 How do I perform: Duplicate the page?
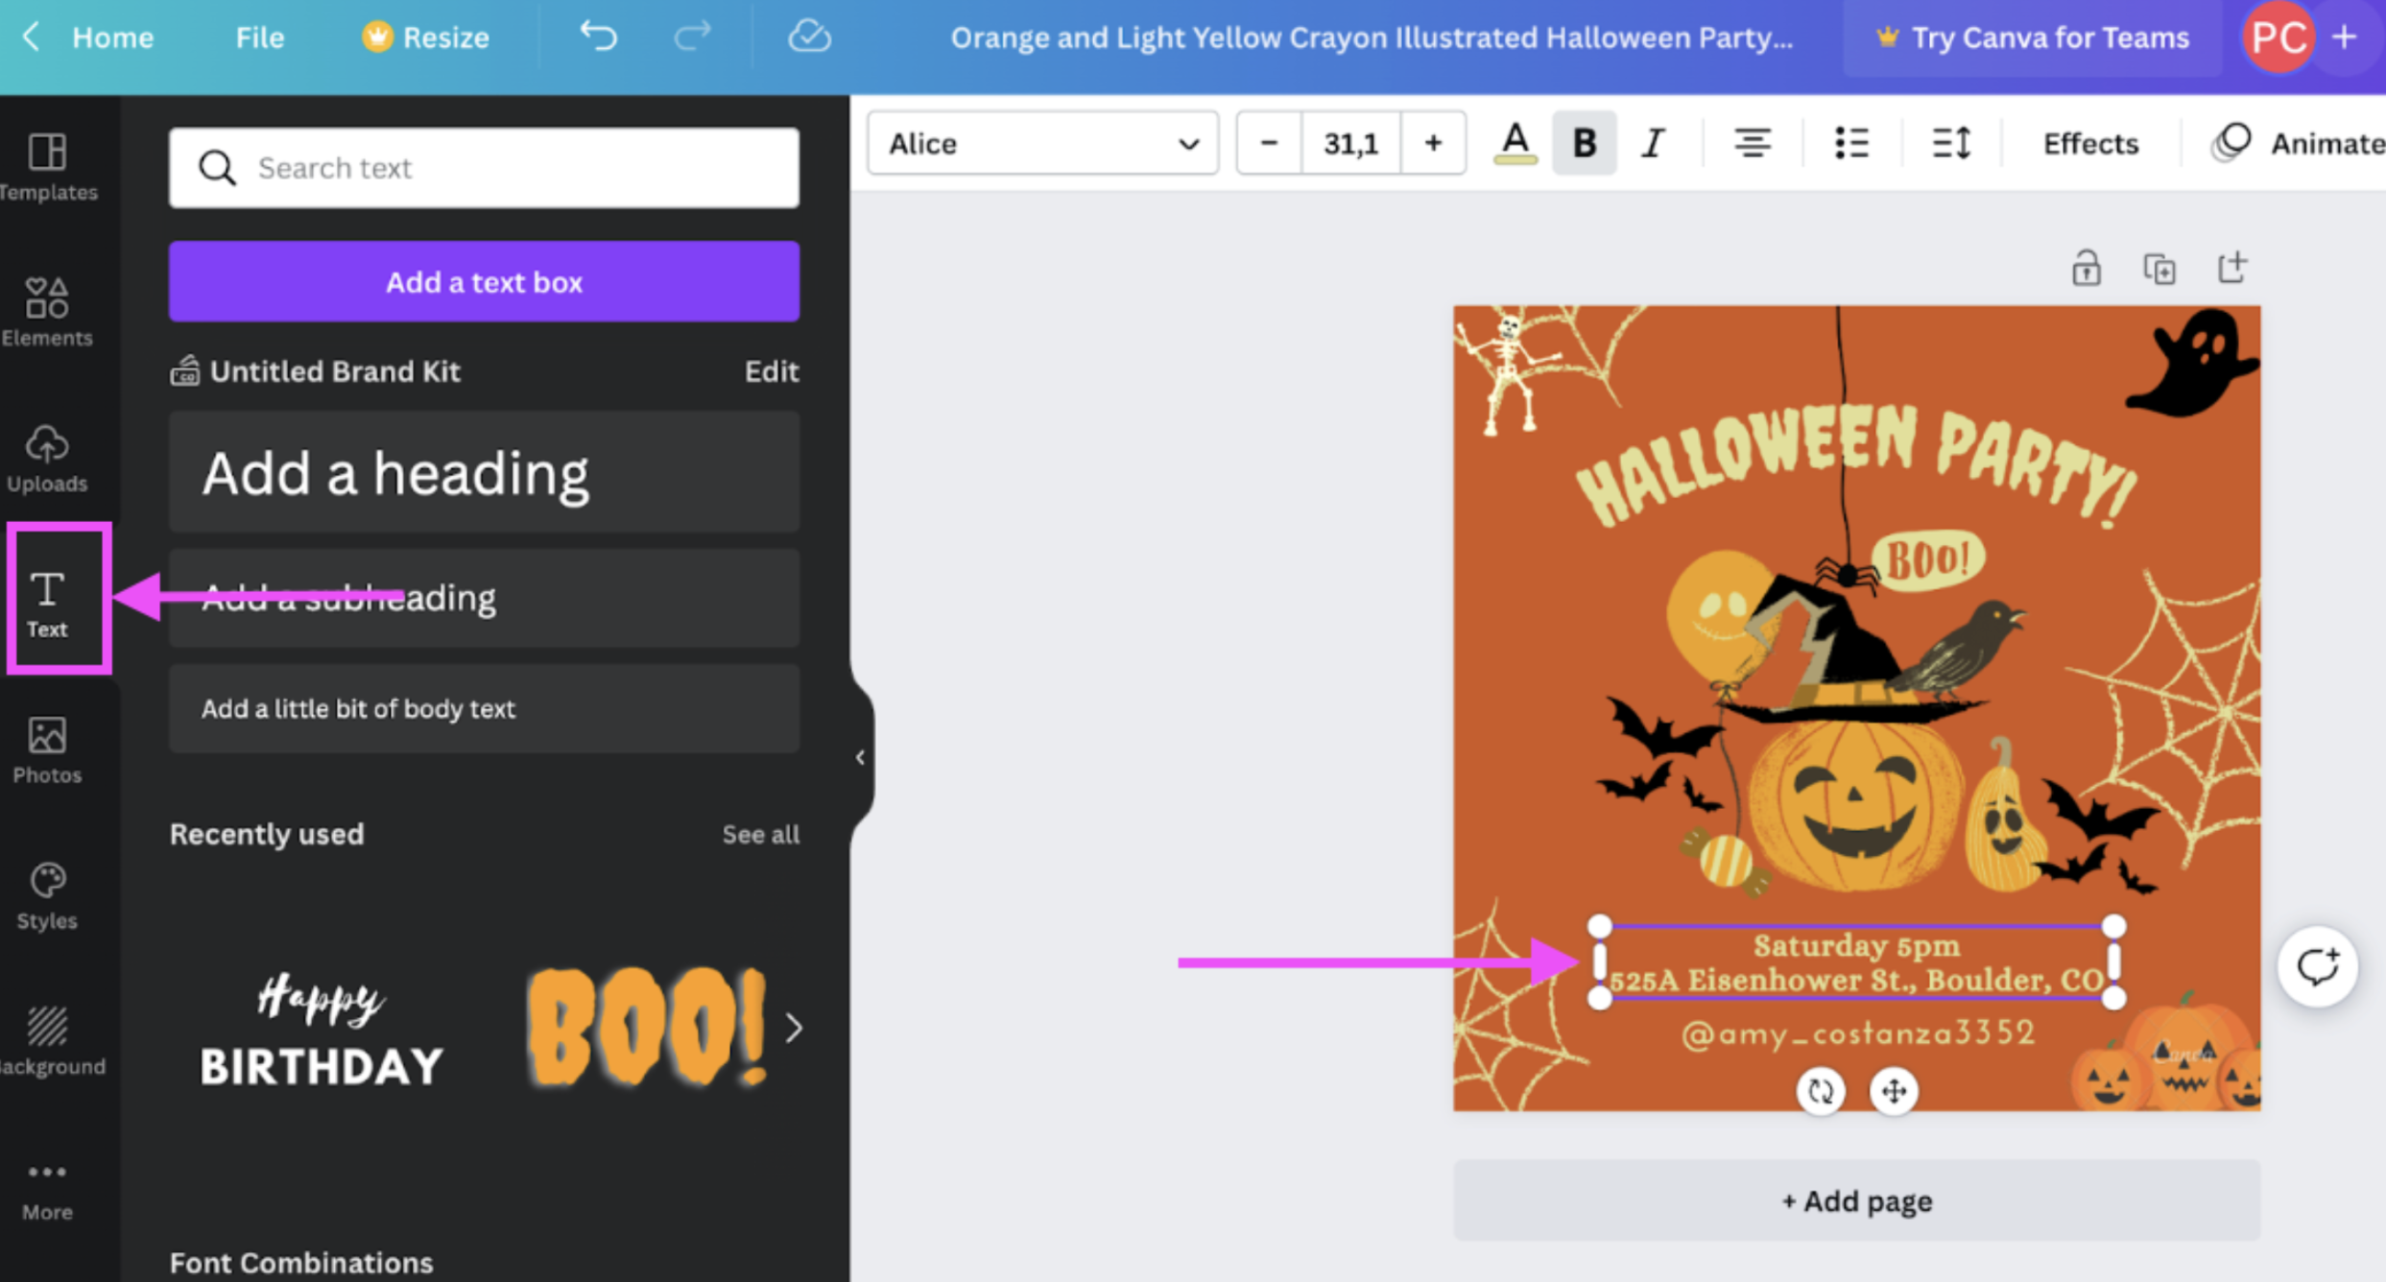point(2159,269)
